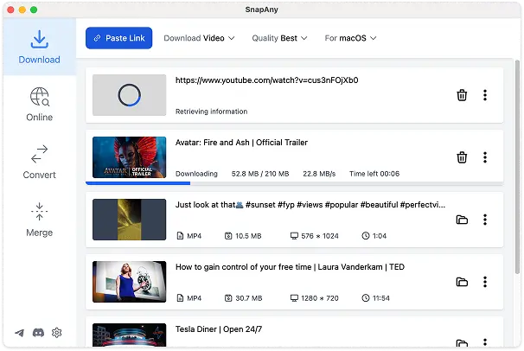Click the Tesla Diner | Open 24/7 title
The image size is (524, 351).
tap(219, 329)
